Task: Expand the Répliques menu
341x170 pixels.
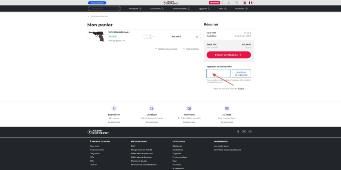Action: [135, 8]
